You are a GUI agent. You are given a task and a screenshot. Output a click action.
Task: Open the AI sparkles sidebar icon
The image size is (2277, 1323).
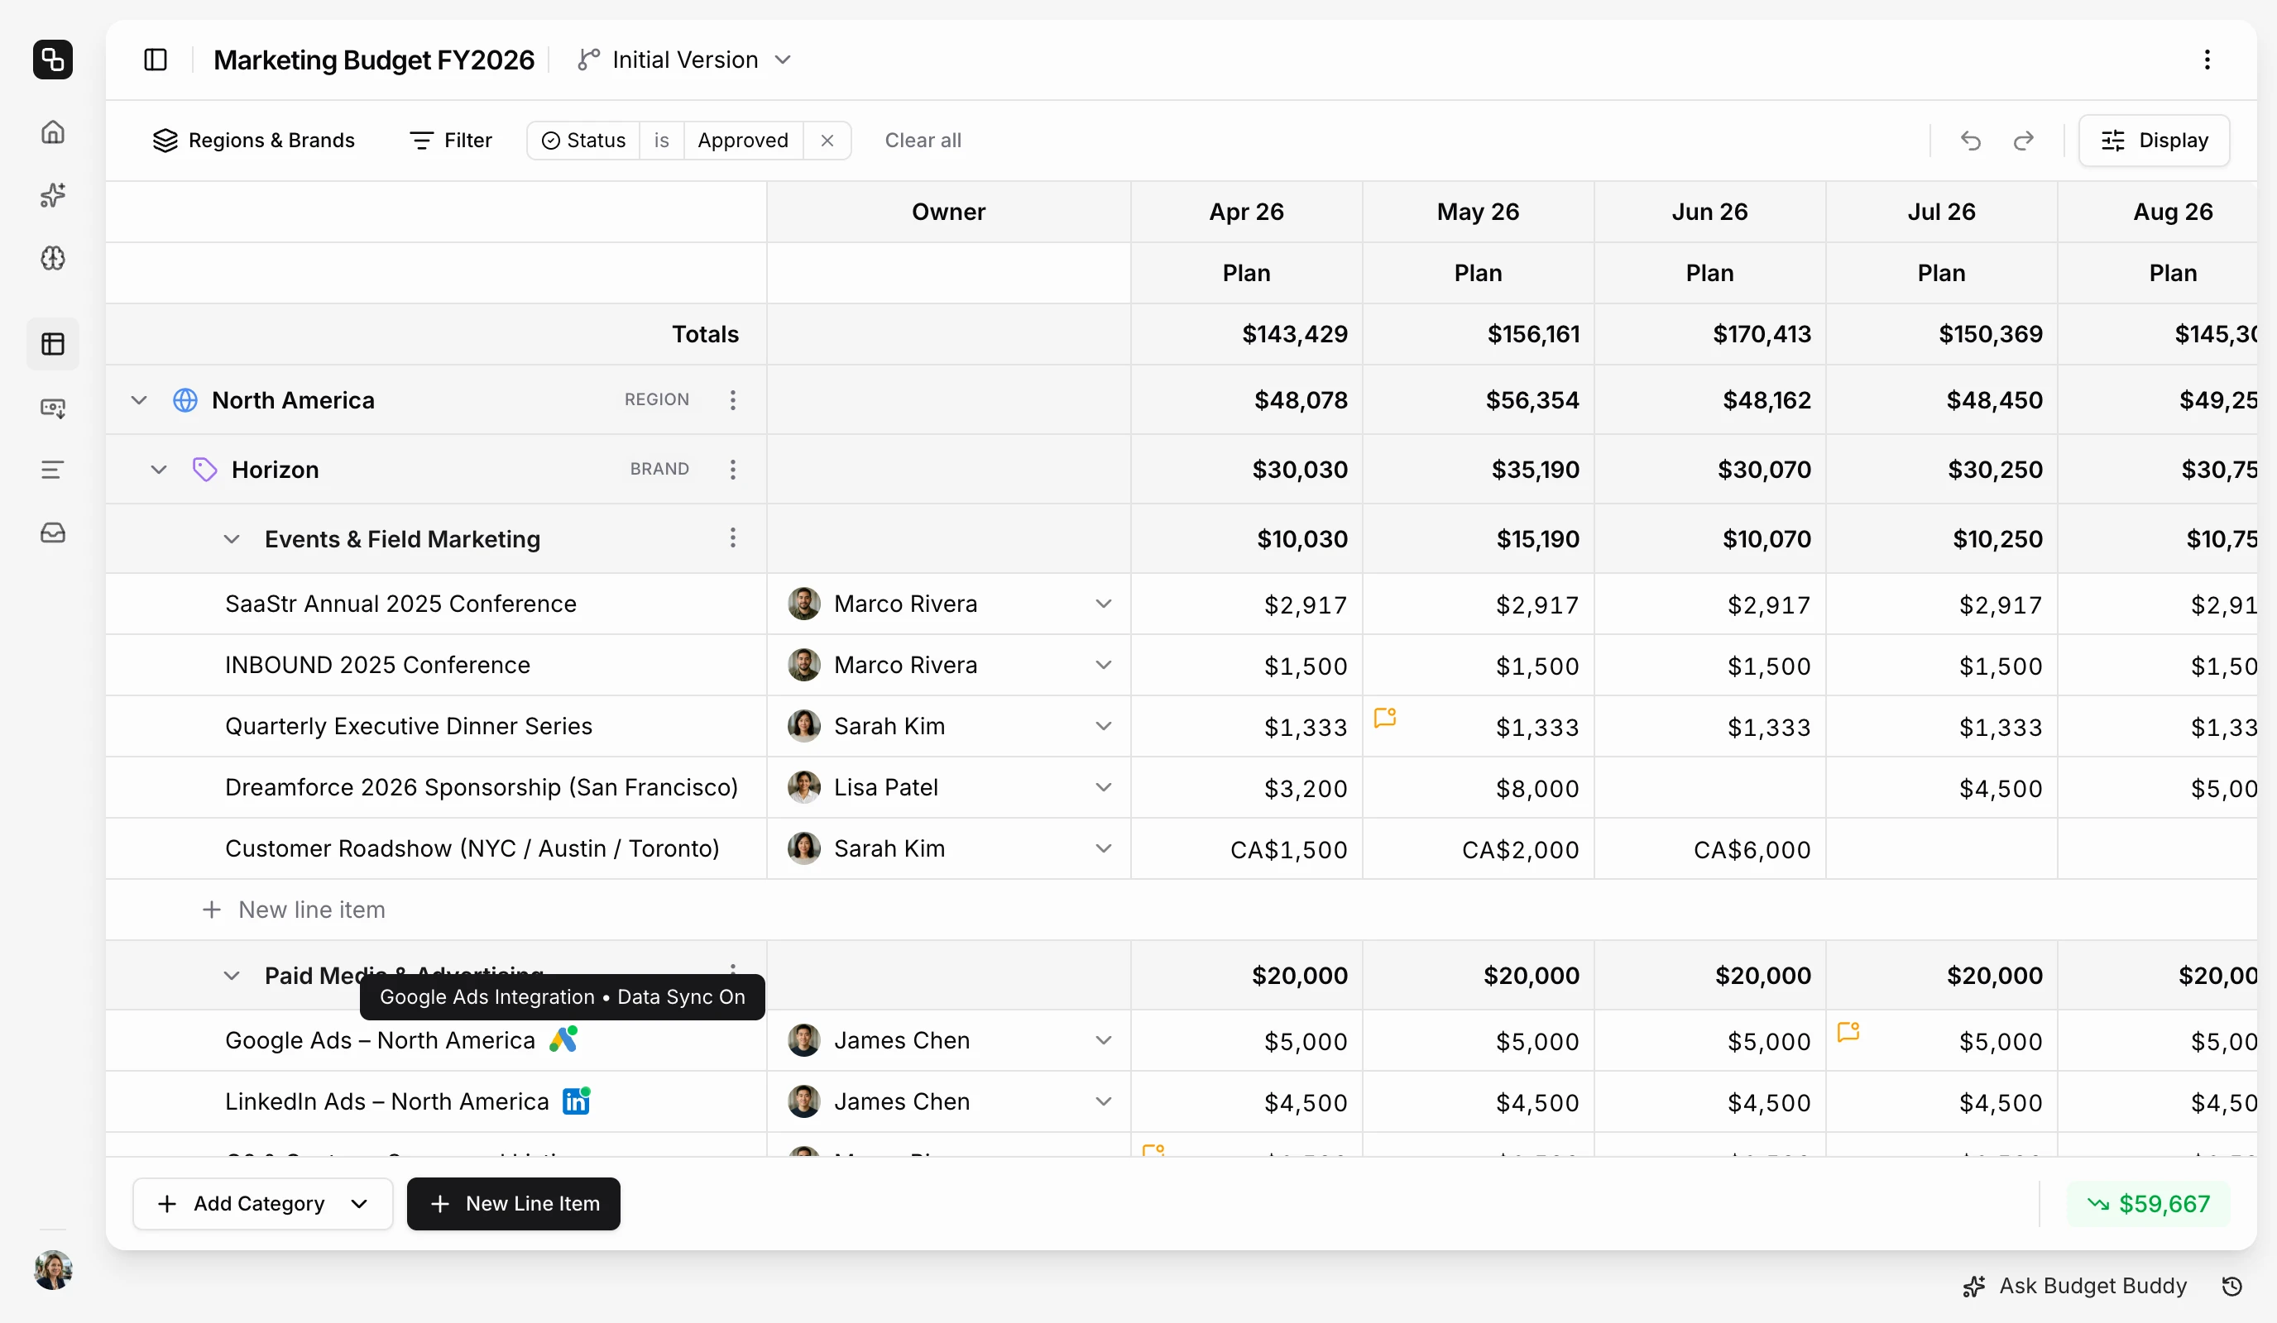pos(52,195)
